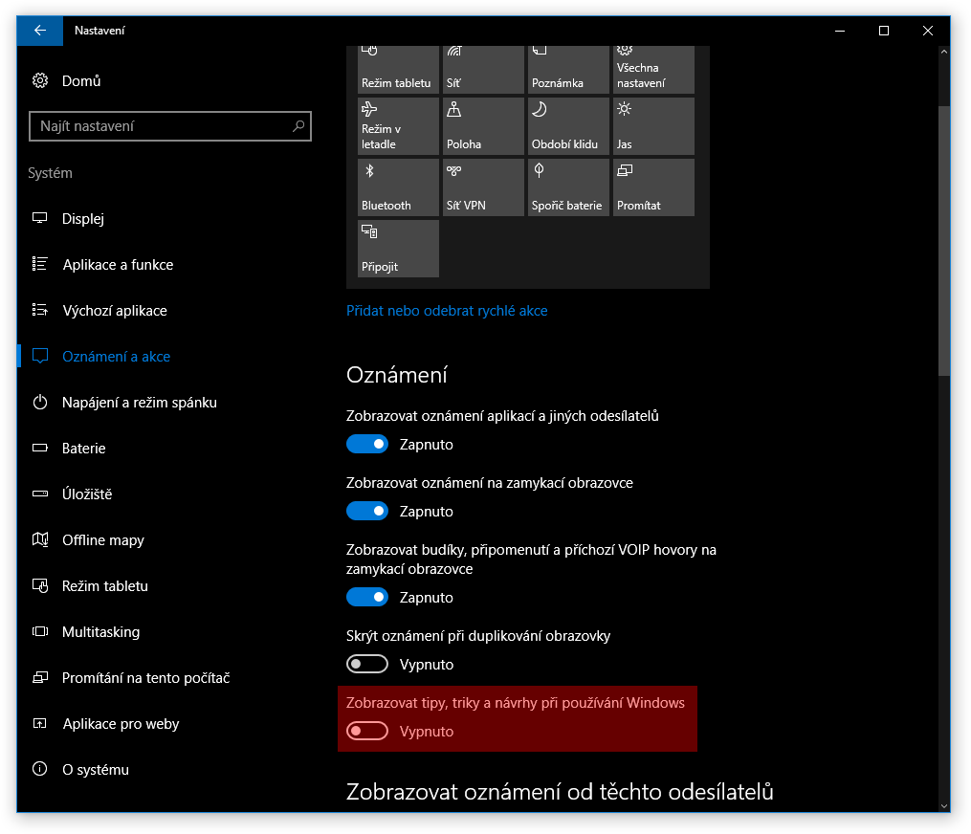Click the Poloha location tile
Screen dimensions: 971x834
coord(483,126)
